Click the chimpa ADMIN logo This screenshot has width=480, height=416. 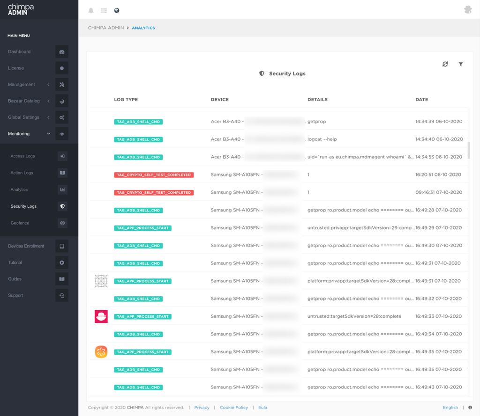21,9
